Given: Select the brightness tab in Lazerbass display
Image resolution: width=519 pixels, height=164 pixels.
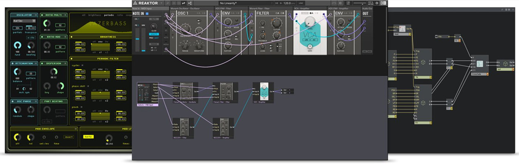Looking at the screenshot, I should [x=95, y=15].
